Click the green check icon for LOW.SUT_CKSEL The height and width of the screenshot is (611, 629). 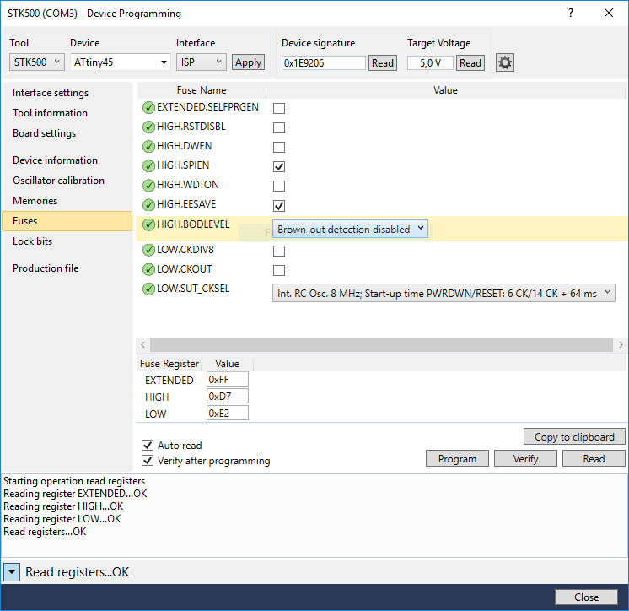click(x=148, y=289)
